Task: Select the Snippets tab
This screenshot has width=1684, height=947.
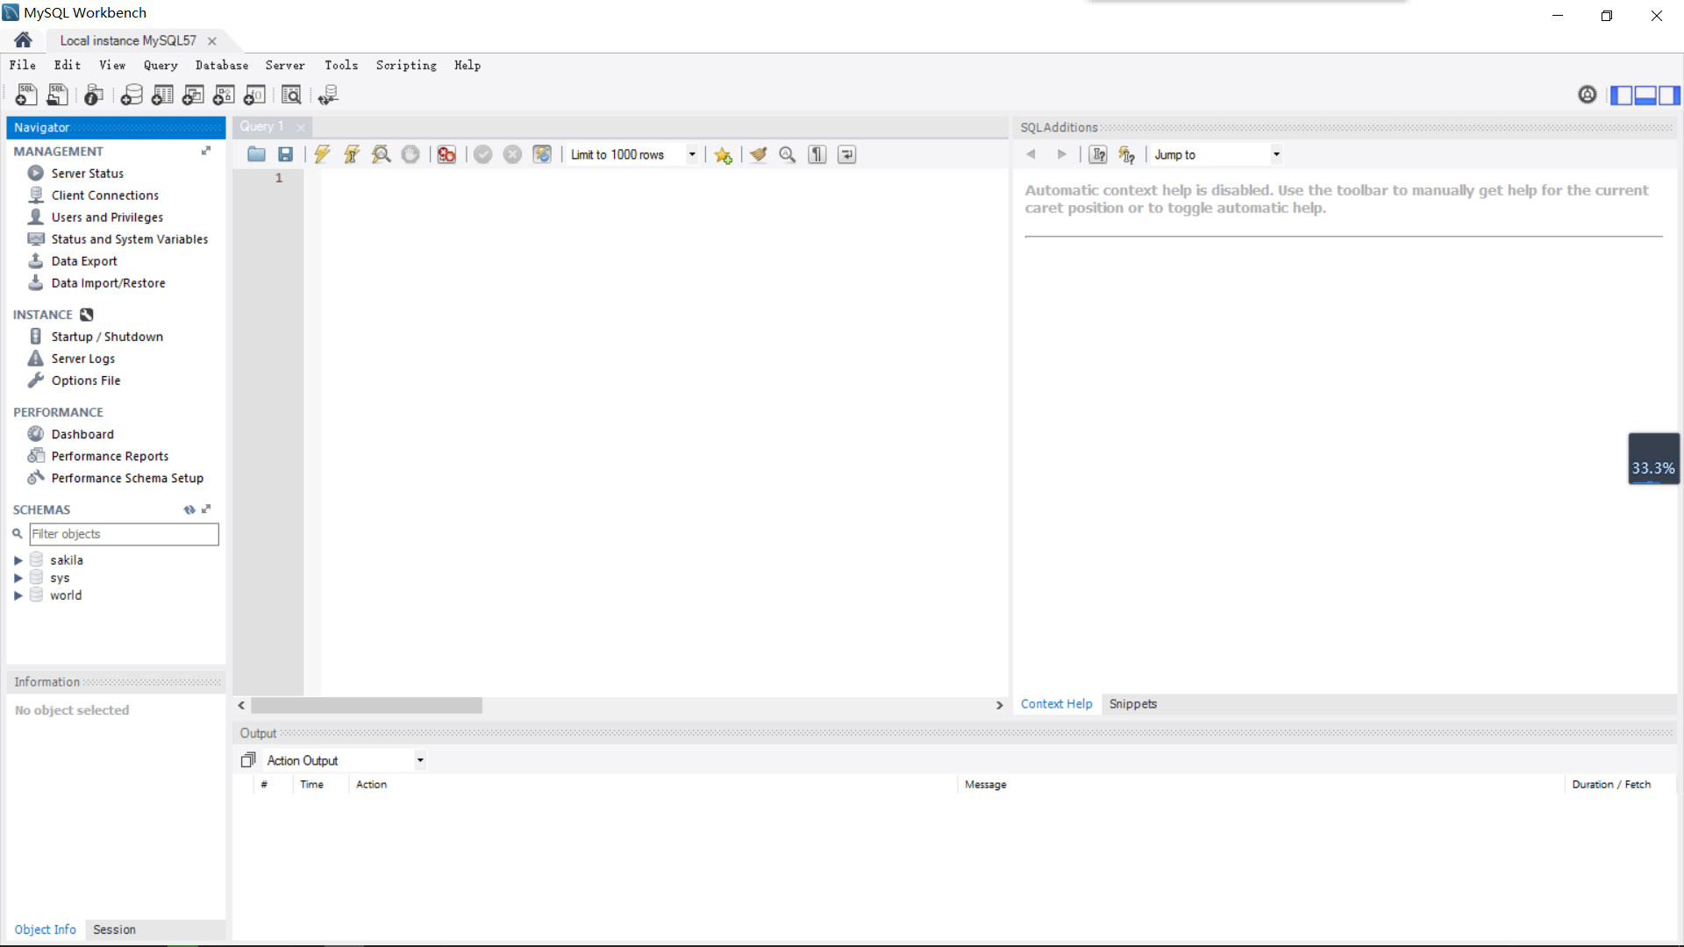Action: 1133,703
